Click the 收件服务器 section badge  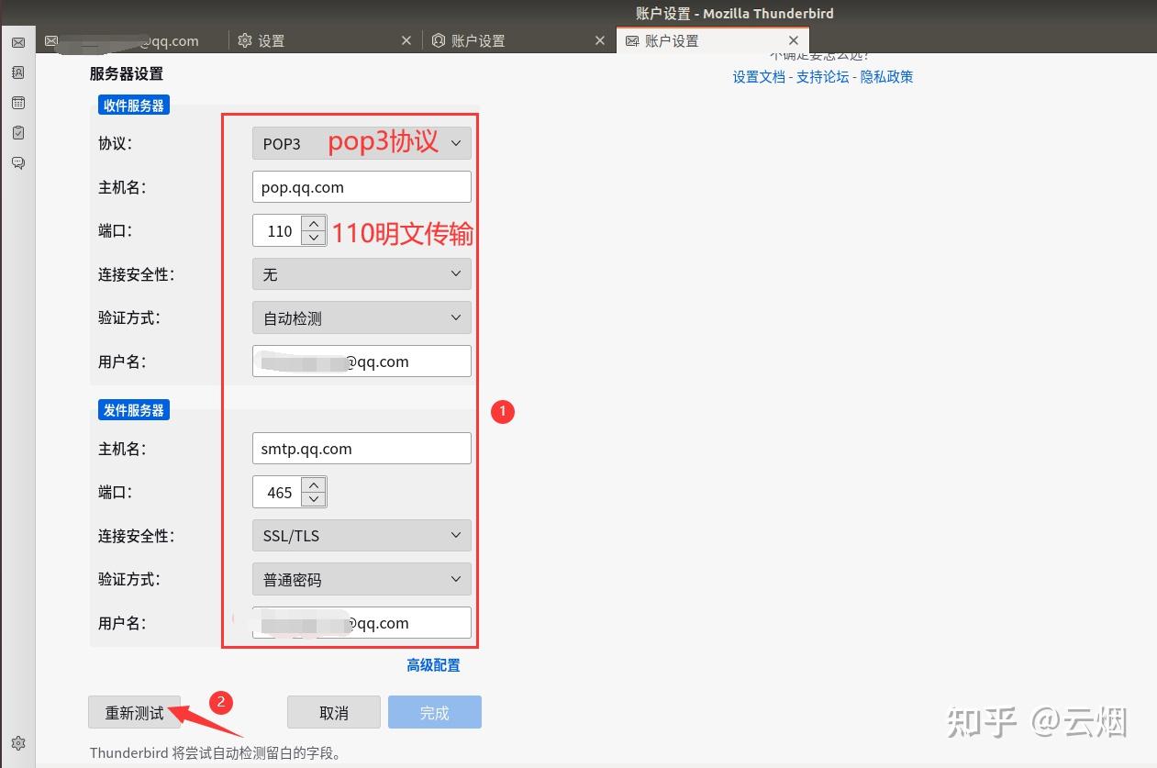(133, 105)
